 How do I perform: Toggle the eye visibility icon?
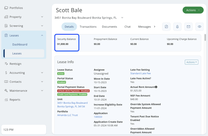[x=200, y=27]
